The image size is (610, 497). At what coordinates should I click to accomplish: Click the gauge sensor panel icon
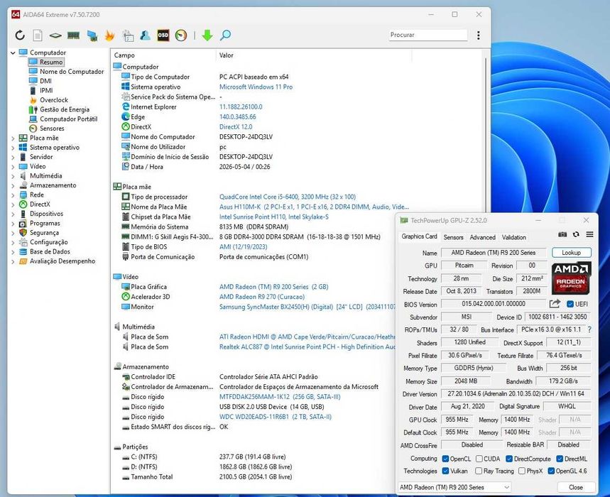(181, 35)
